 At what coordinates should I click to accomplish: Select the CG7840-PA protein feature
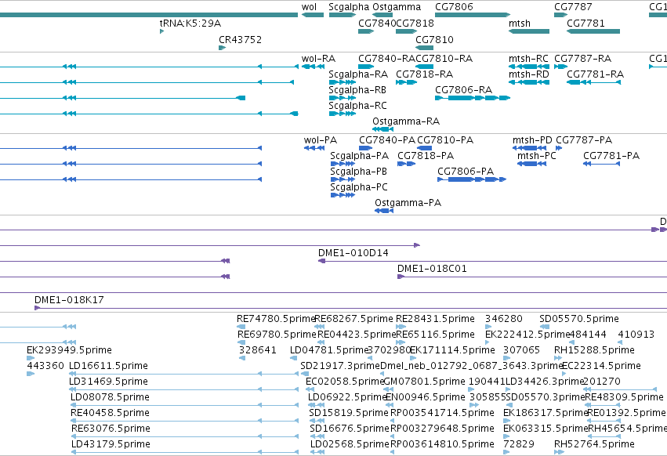tap(365, 148)
